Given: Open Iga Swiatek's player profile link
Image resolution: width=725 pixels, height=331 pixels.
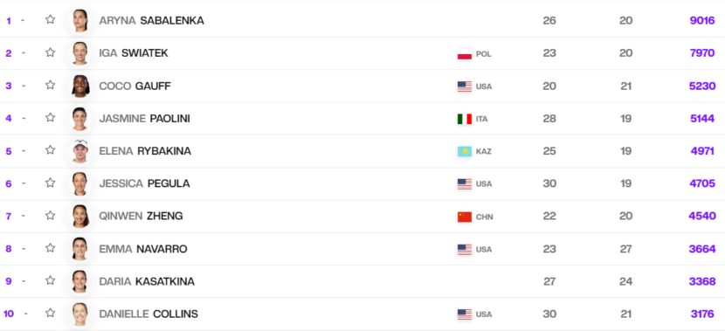Looking at the screenshot, I should pyautogui.click(x=134, y=53).
